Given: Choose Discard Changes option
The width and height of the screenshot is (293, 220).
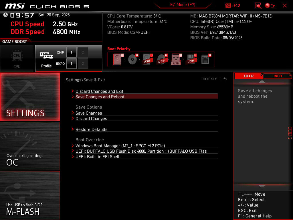Looking at the screenshot, I should coord(146,118).
